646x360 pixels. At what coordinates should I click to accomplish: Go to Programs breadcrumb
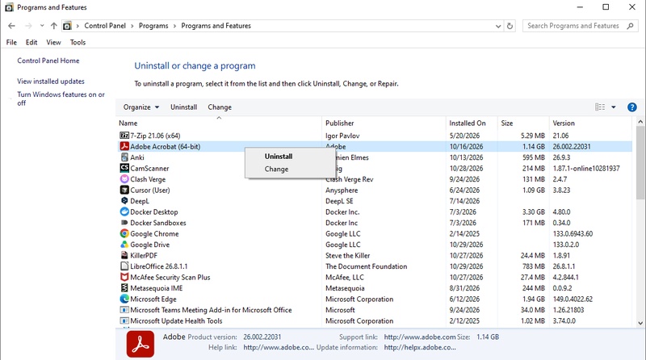(153, 26)
